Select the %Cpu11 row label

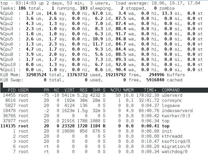pos(8,70)
